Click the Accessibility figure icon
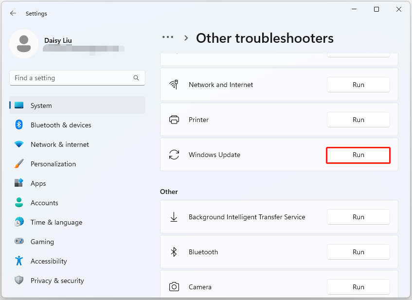412x300 pixels. pyautogui.click(x=19, y=261)
